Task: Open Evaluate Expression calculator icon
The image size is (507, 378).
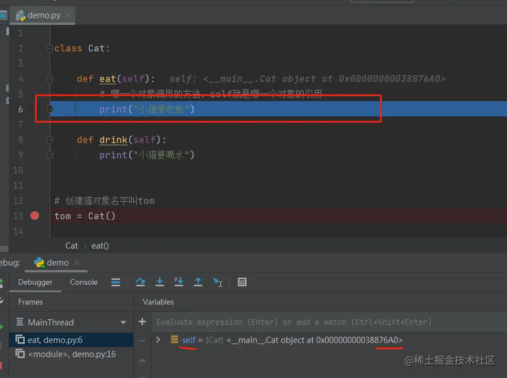Action: tap(242, 282)
